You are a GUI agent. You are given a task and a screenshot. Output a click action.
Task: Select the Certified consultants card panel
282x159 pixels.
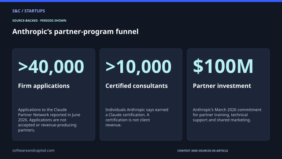(141, 95)
